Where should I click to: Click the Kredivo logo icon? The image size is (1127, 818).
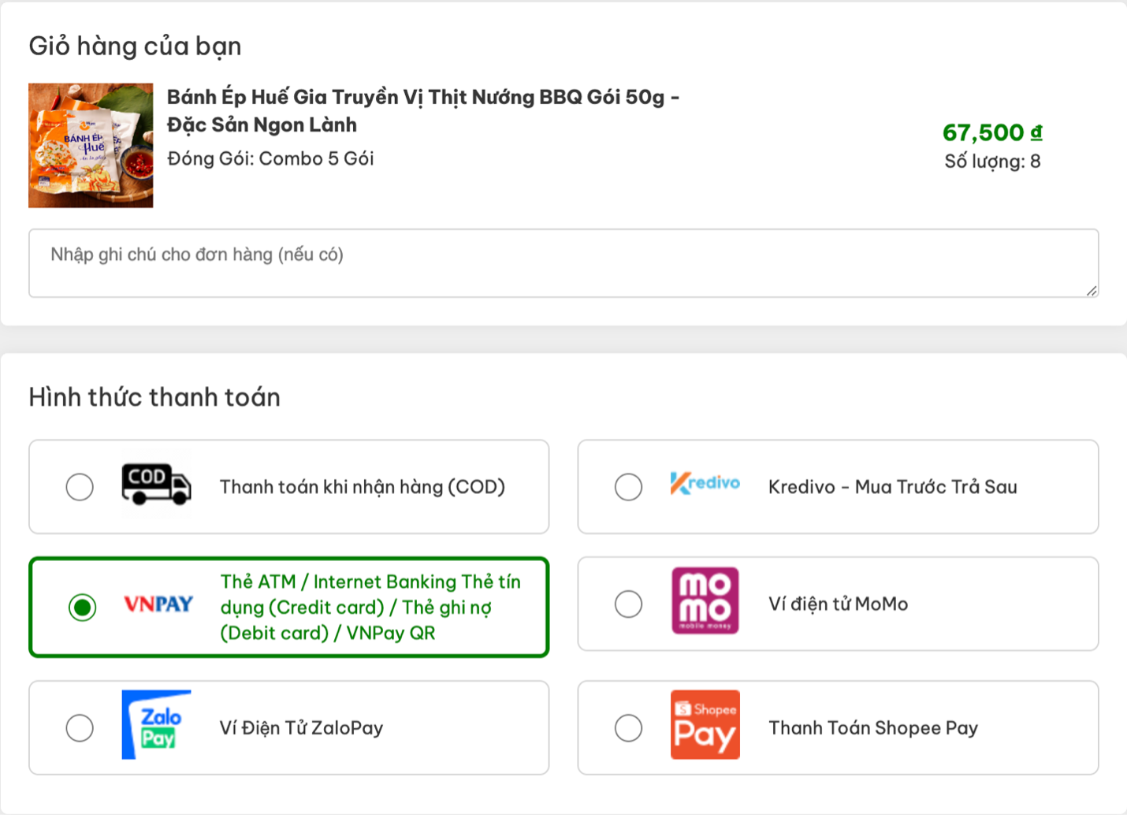[705, 484]
